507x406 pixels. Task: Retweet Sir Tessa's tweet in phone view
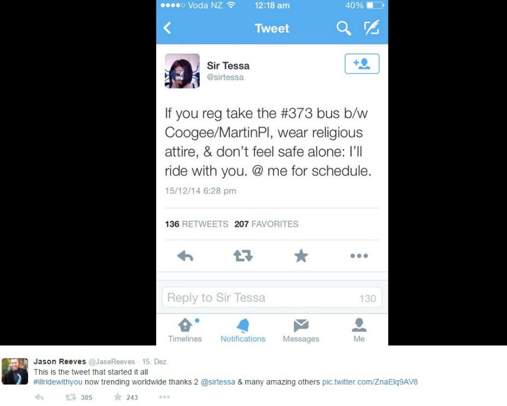(243, 256)
